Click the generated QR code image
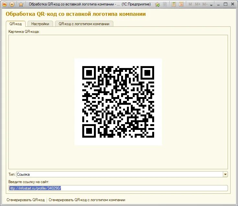 pyautogui.click(x=118, y=102)
